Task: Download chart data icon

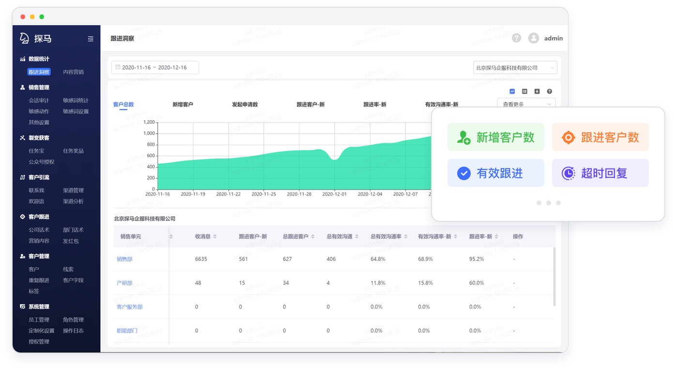Action: tap(537, 92)
